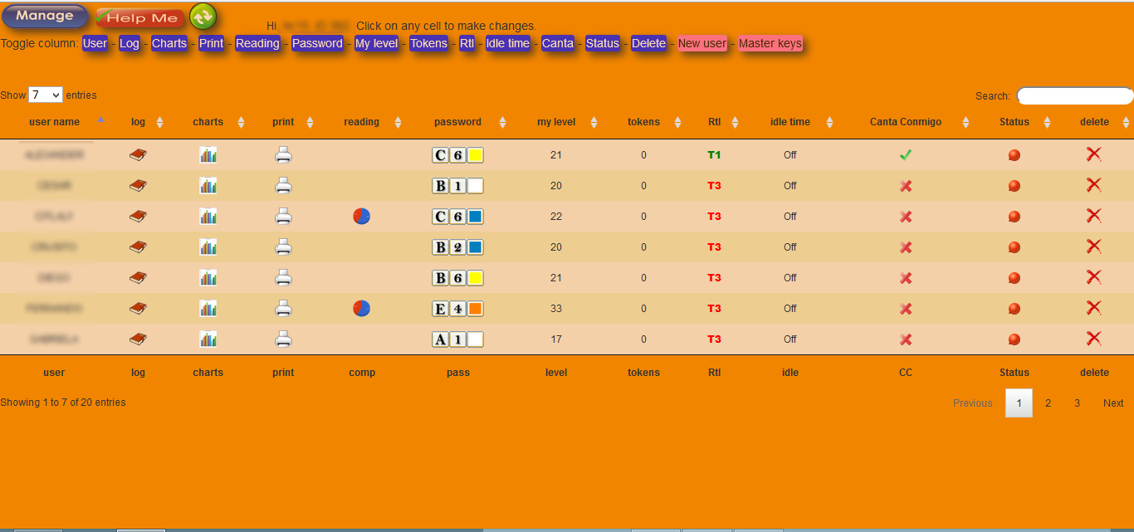
Task: Toggle the Tokens column visibility
Action: click(428, 43)
